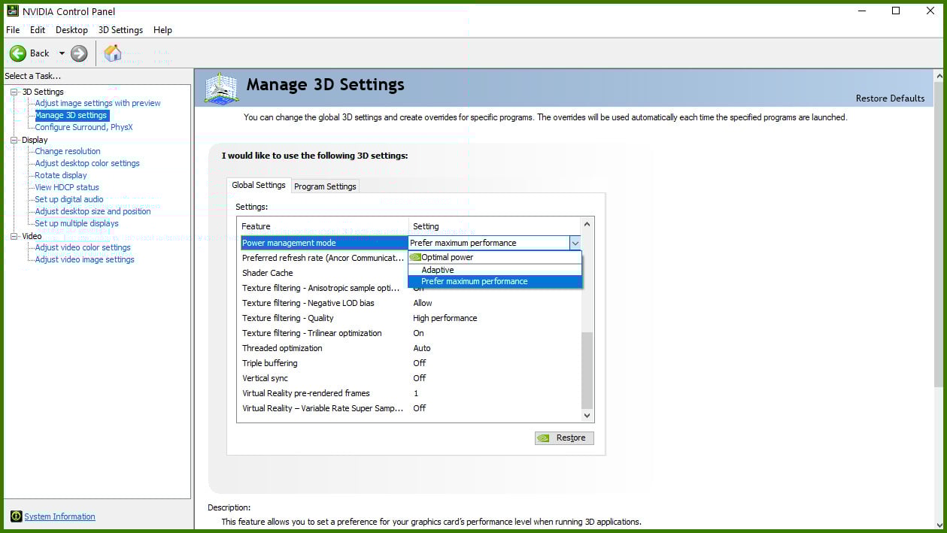Viewport: 947px width, 533px height.
Task: Select the Vertical sync row
Action: click(410, 378)
